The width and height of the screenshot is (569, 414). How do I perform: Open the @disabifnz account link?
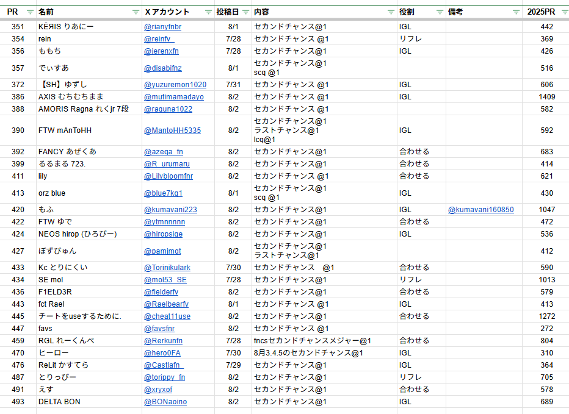point(162,68)
